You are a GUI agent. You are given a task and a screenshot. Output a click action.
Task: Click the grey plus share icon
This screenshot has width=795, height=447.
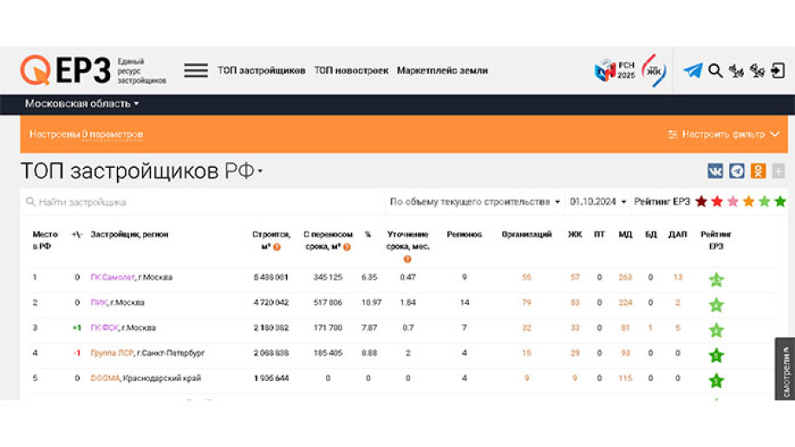(779, 171)
